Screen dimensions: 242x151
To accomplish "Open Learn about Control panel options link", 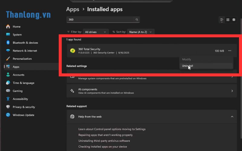I will pyautogui.click(x=112, y=129).
